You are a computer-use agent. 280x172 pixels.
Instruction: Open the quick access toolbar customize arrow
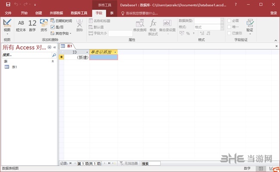click(x=35, y=5)
